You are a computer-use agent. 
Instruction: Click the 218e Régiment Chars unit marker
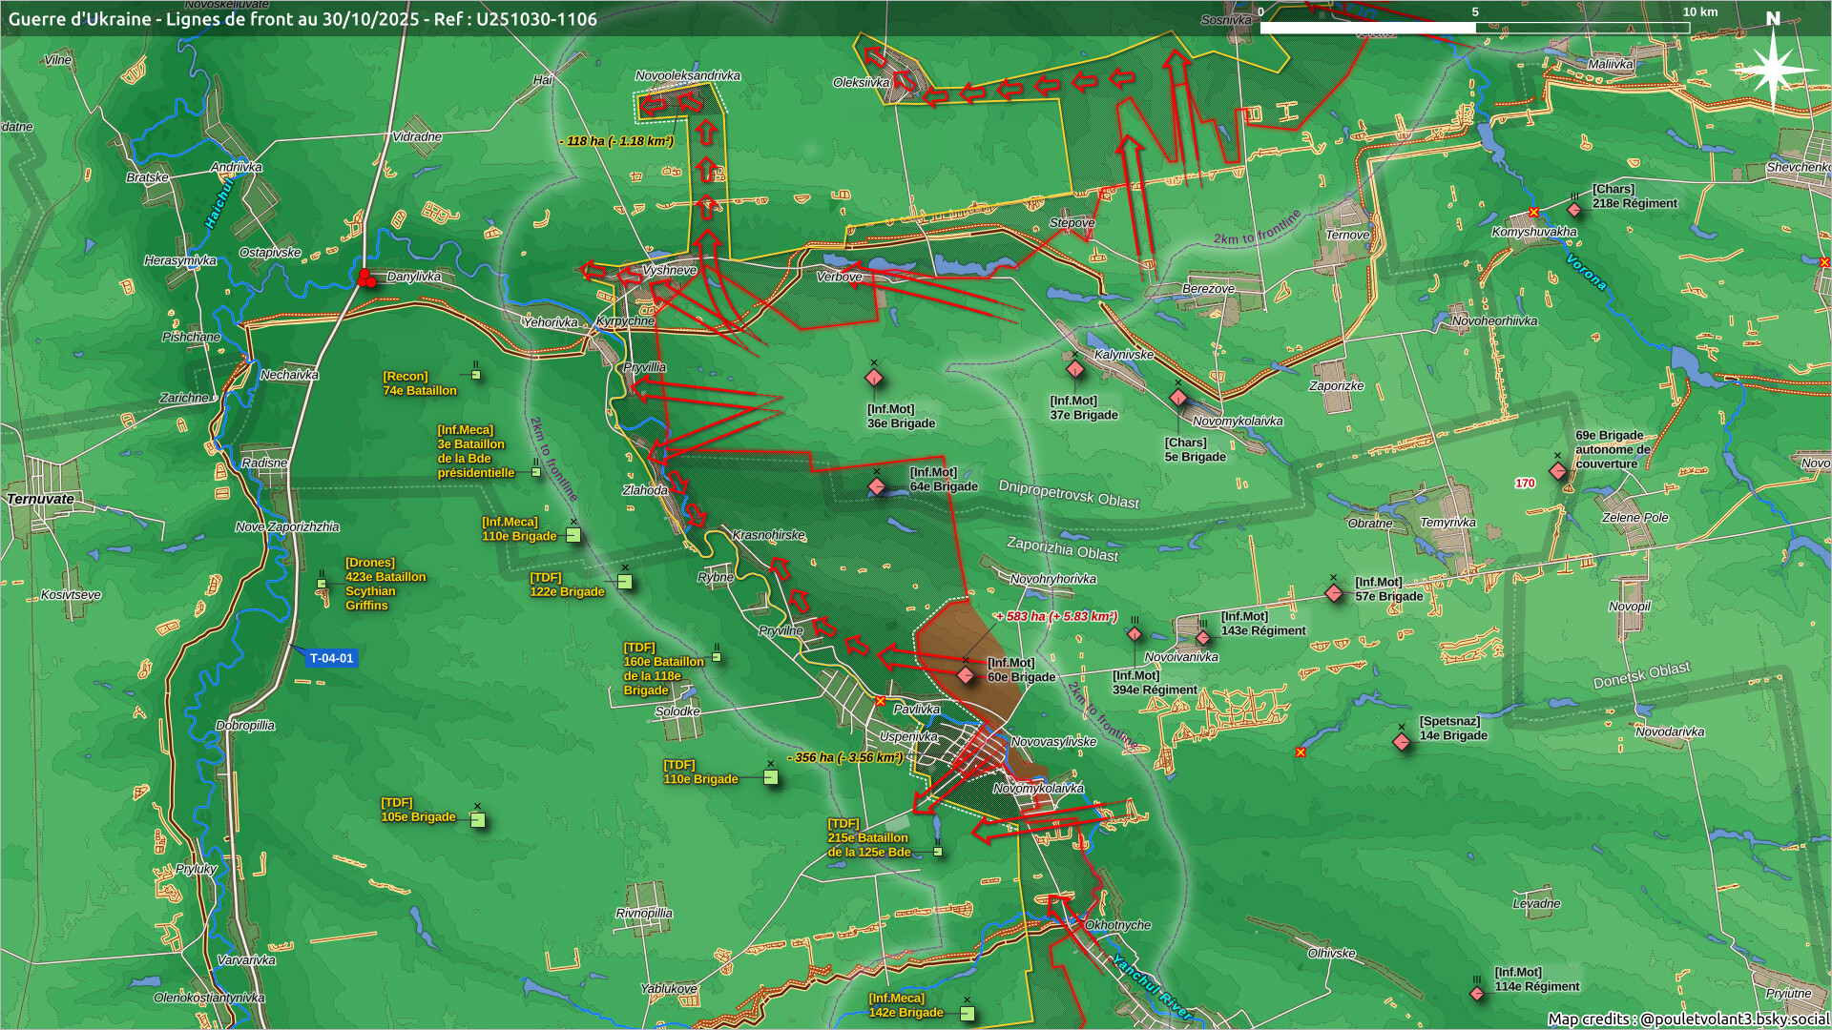click(x=1574, y=209)
